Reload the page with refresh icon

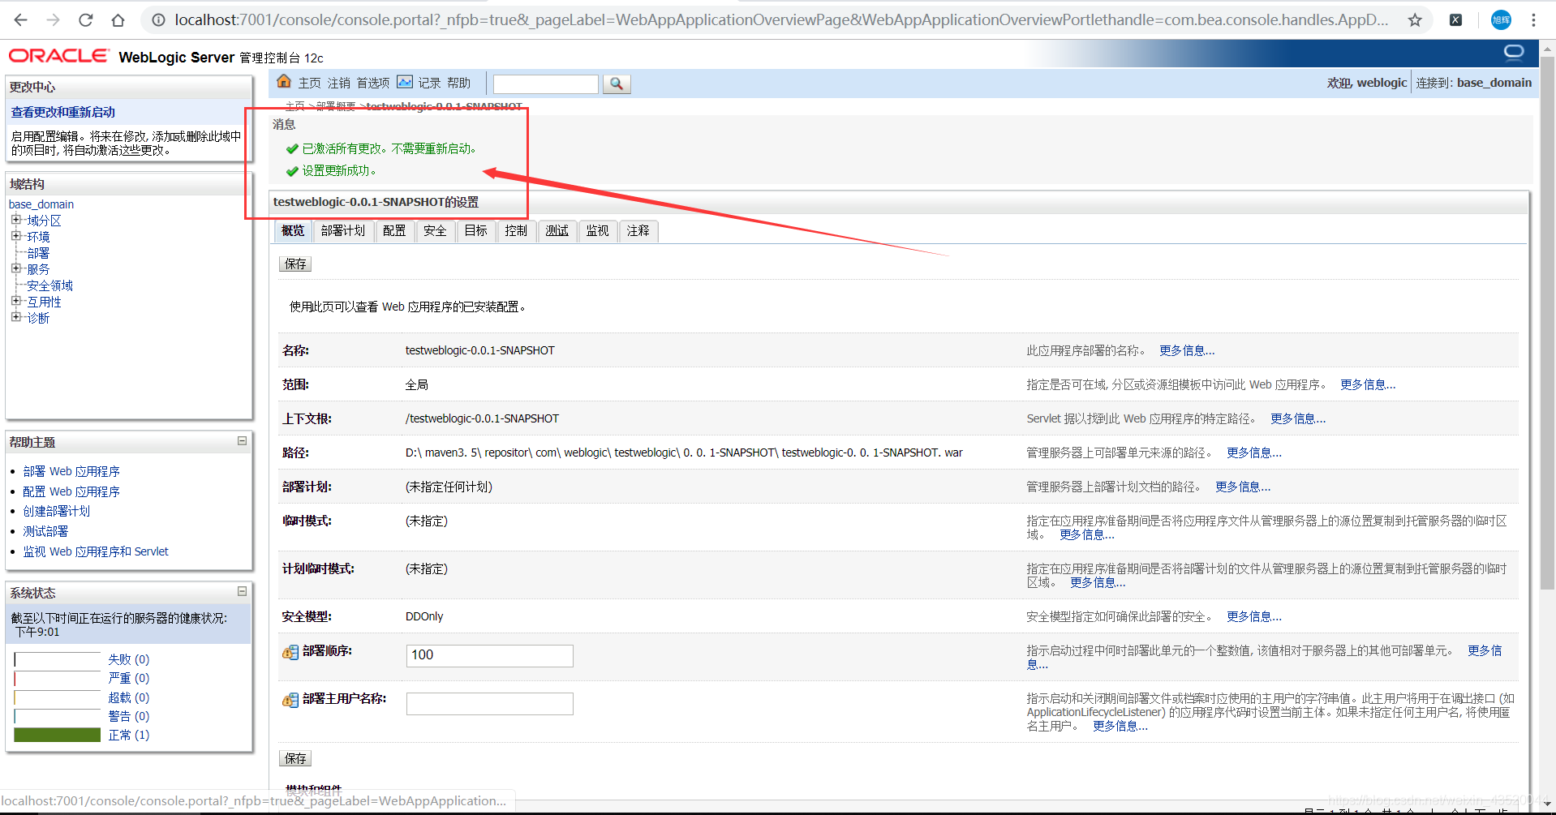pyautogui.click(x=86, y=19)
